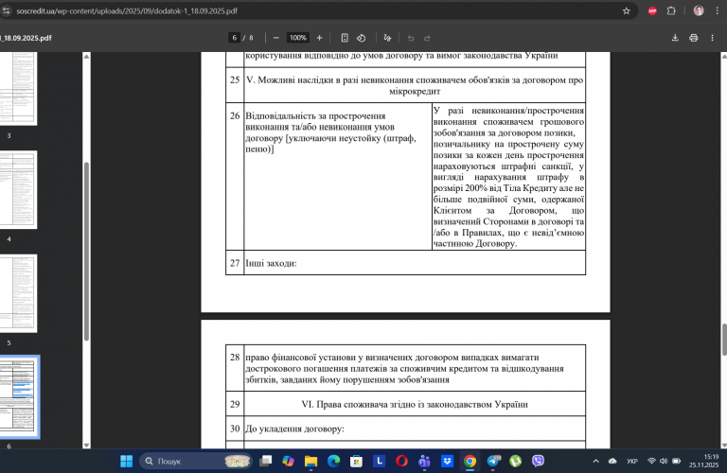Viewport: 727px width, 473px height.
Task: Click the fit to page icon
Action: point(345,38)
